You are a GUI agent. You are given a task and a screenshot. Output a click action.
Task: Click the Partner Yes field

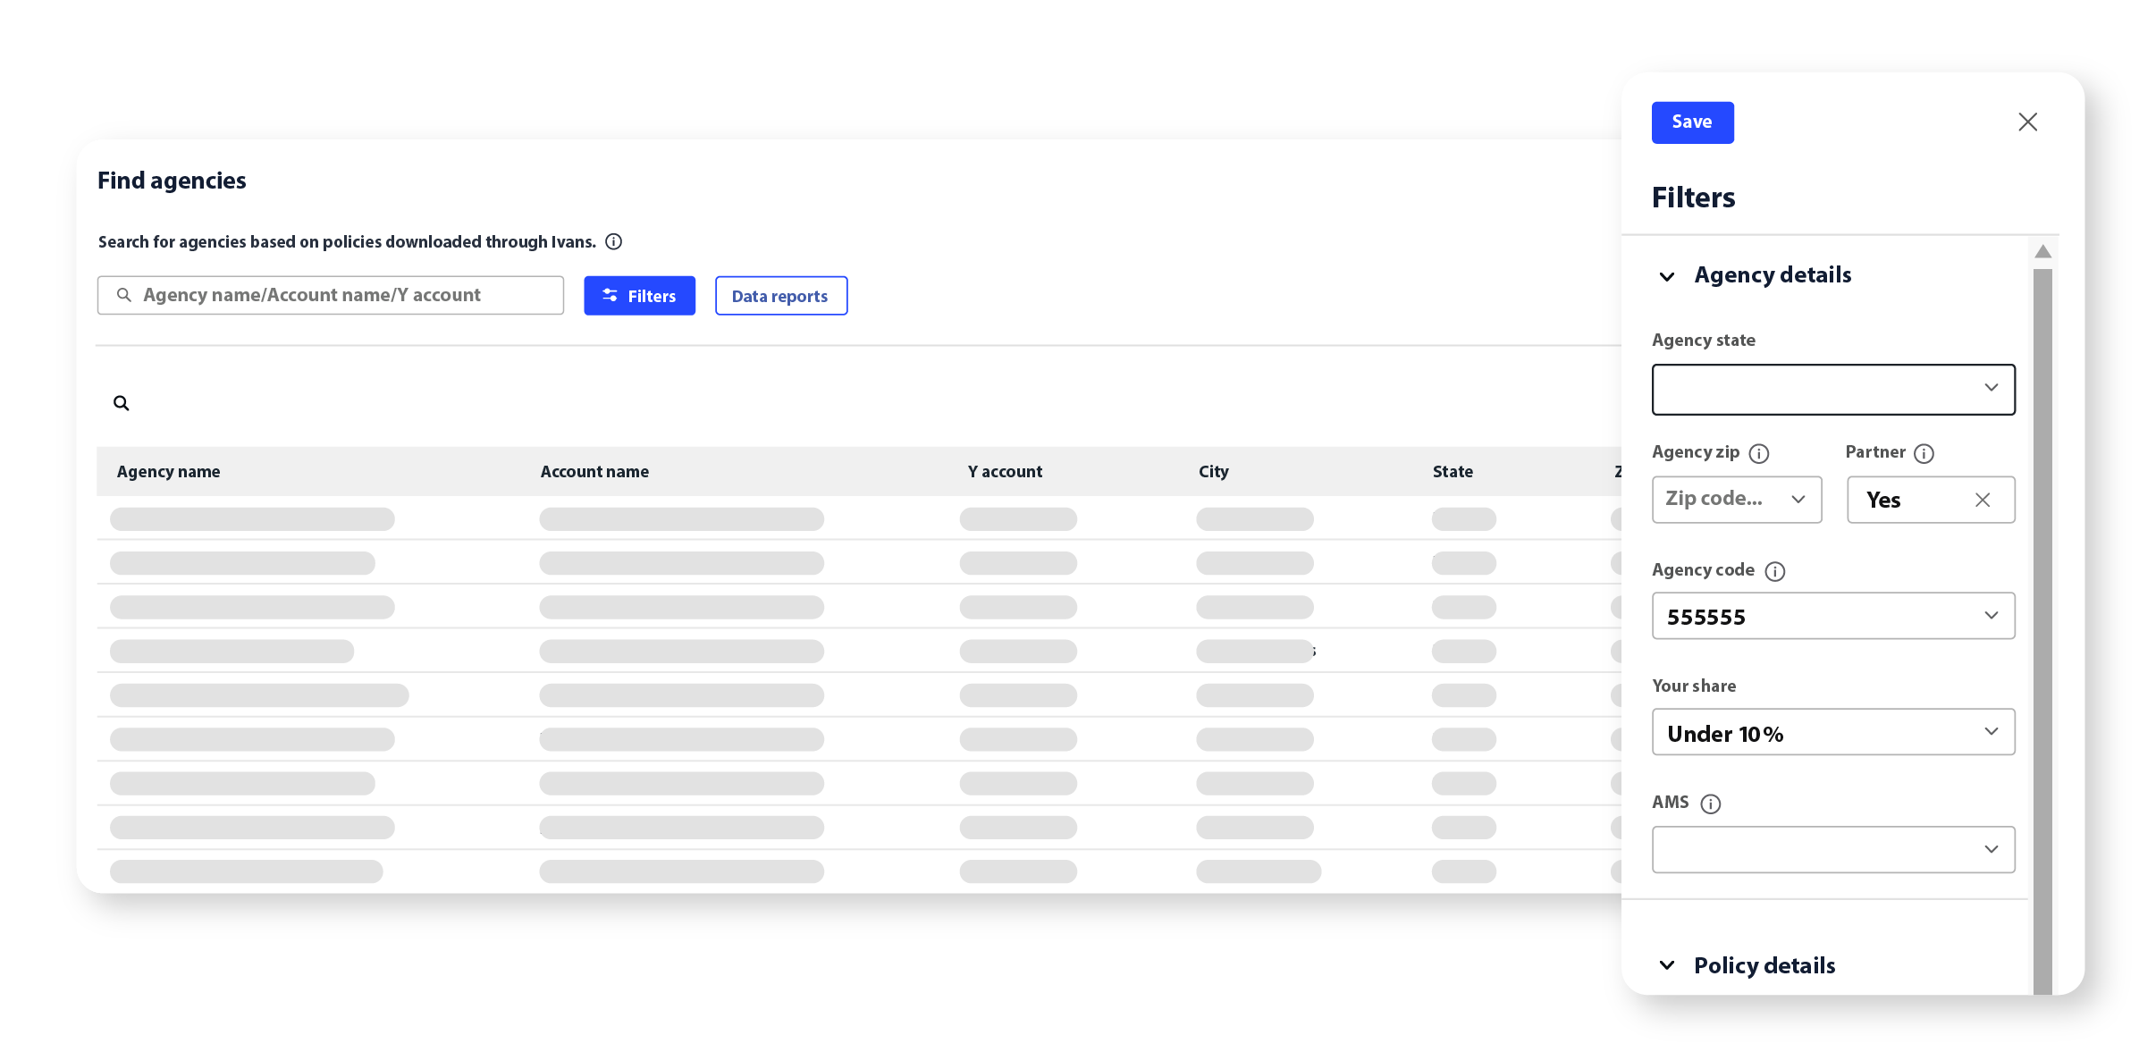pyautogui.click(x=1931, y=500)
